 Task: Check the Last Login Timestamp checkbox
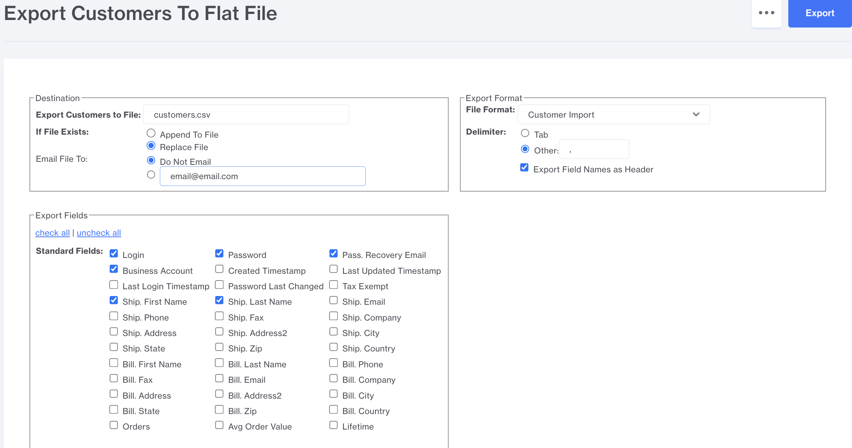click(x=113, y=285)
